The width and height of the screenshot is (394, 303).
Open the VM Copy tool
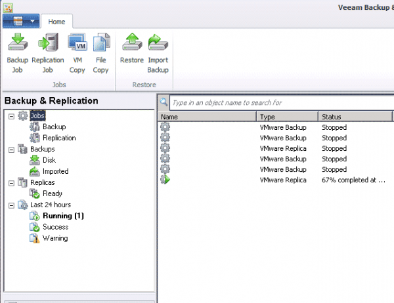pyautogui.click(x=77, y=52)
